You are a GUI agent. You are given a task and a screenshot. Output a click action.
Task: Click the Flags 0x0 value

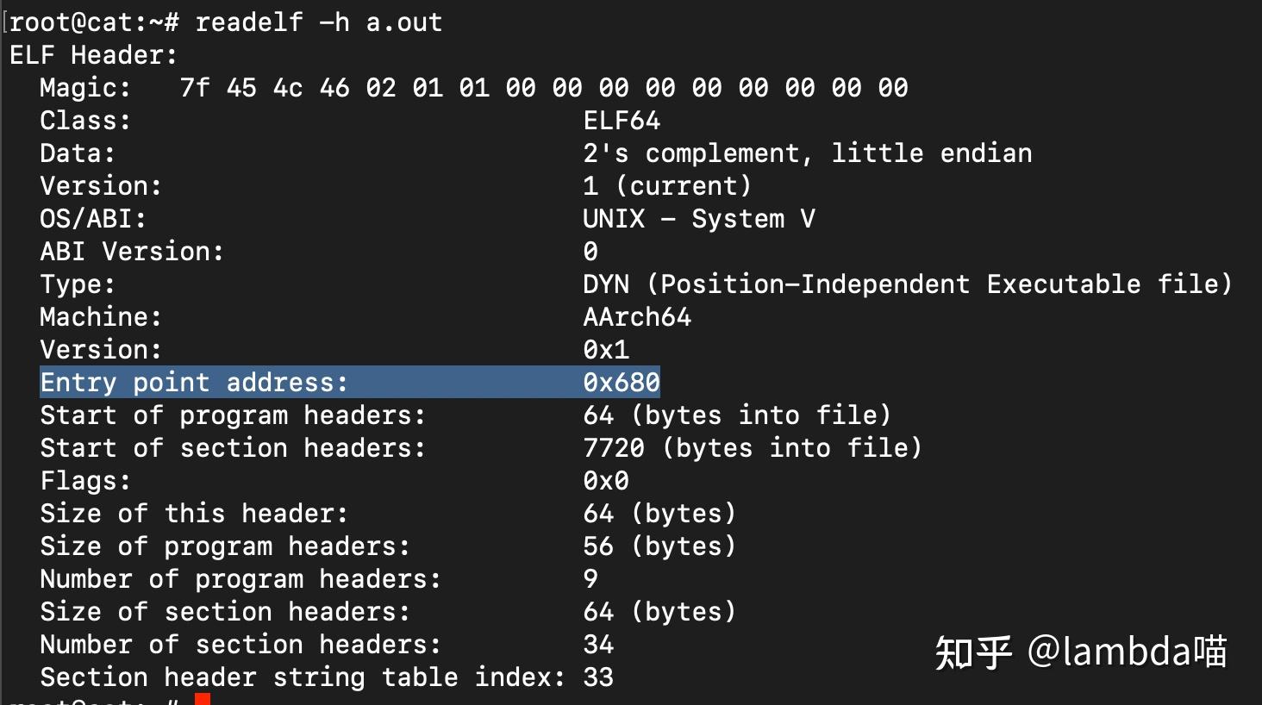[606, 481]
